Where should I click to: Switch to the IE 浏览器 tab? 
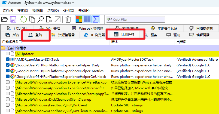95,35
